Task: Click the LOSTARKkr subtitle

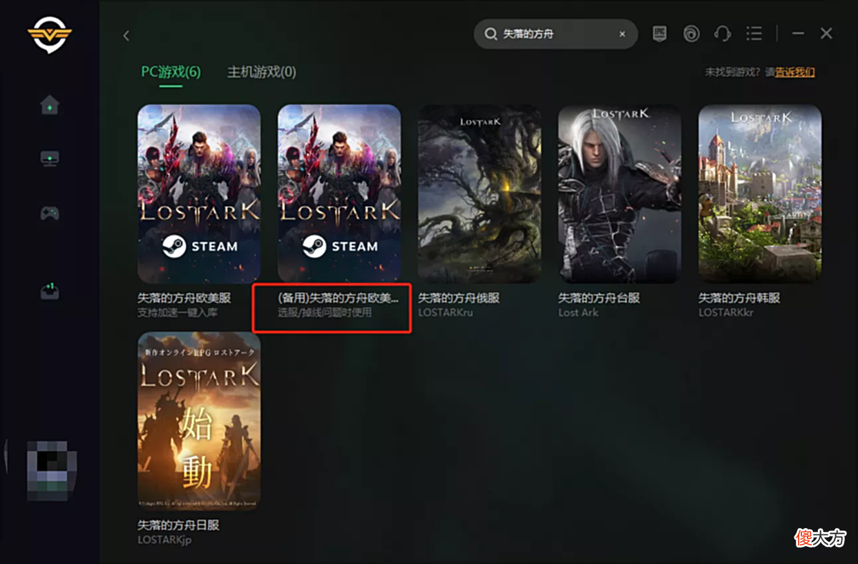Action: tap(725, 312)
